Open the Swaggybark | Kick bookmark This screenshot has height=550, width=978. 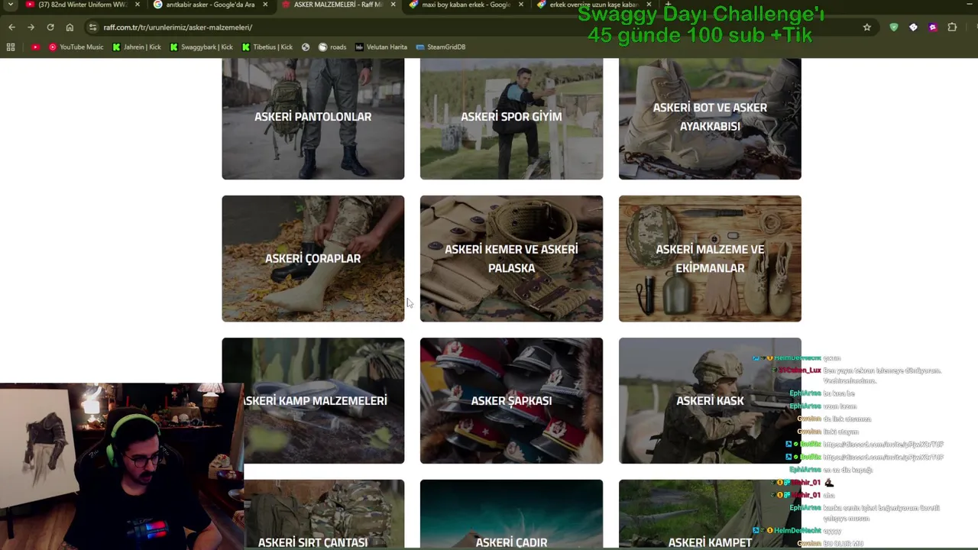pos(201,47)
